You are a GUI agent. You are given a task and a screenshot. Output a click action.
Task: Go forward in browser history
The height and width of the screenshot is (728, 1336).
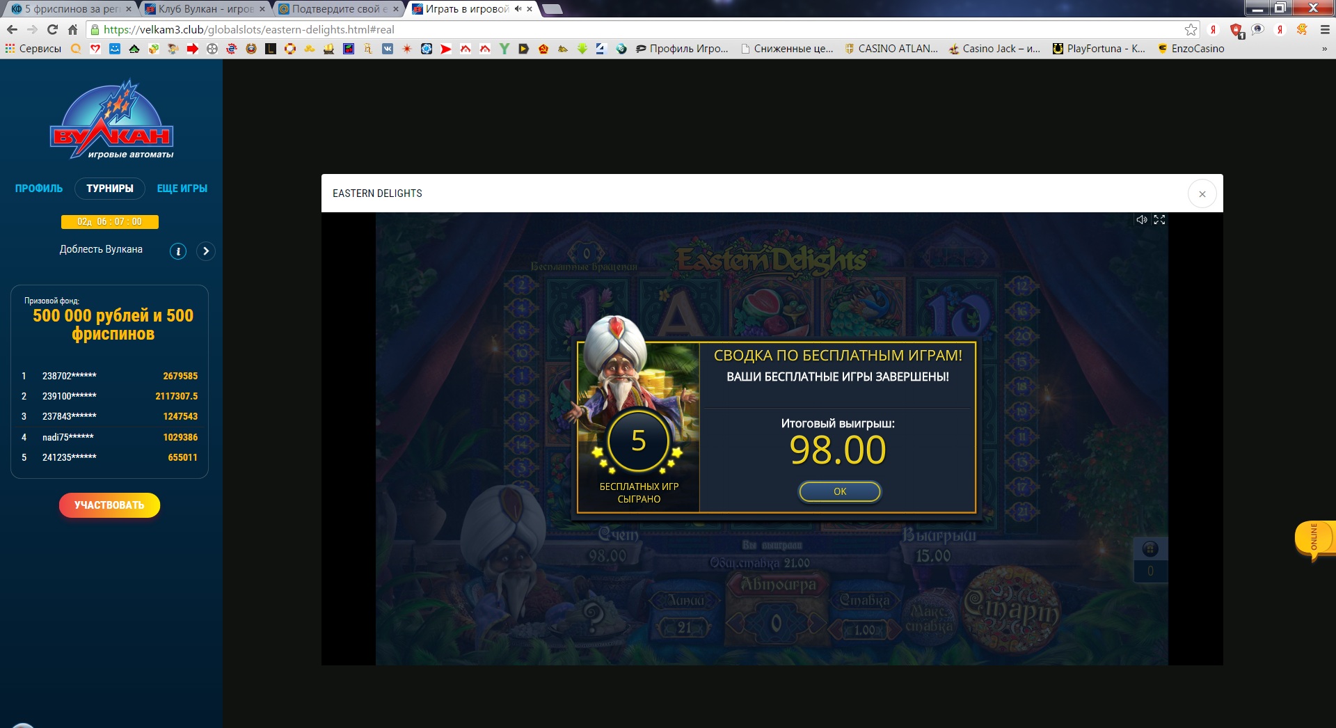[x=32, y=30]
